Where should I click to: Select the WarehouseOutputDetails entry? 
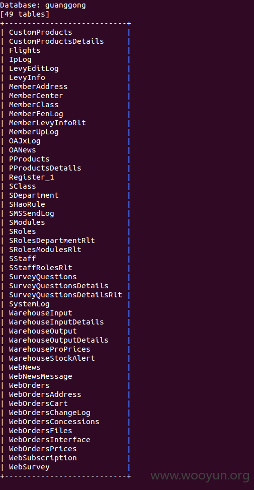[x=58, y=340]
